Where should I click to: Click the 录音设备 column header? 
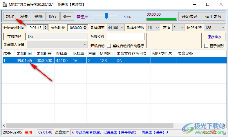pos(201,54)
